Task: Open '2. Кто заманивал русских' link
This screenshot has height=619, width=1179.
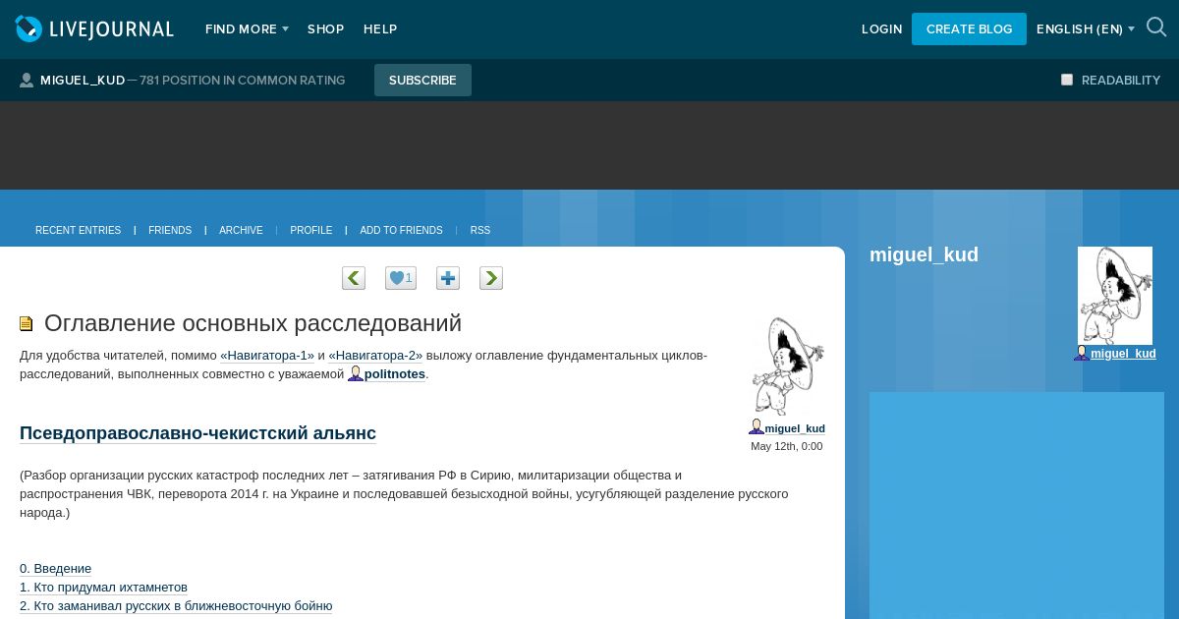Action: point(176,606)
